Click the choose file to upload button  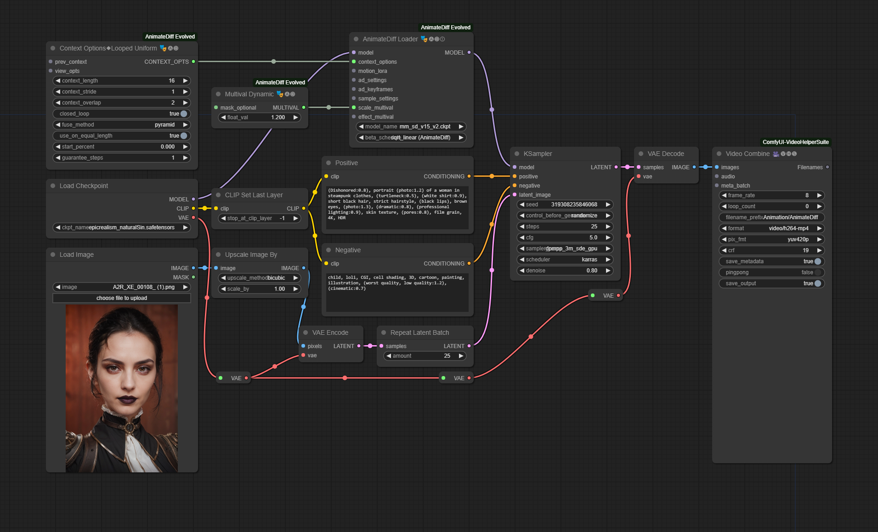pos(122,298)
